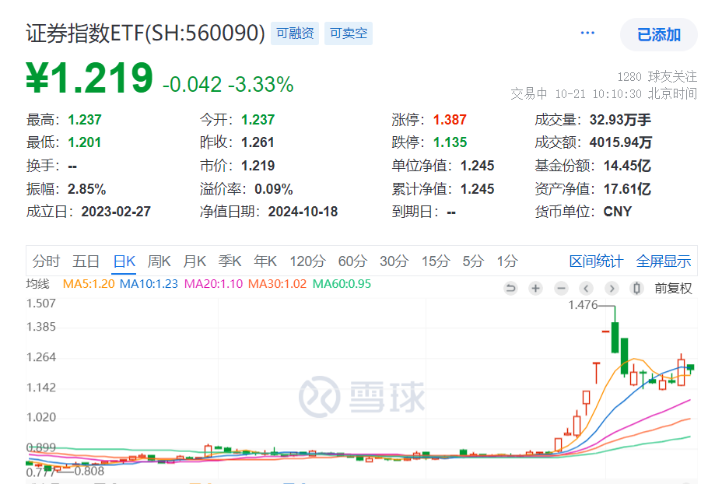
Task: Switch to 五日 chart tab
Action: tap(86, 261)
